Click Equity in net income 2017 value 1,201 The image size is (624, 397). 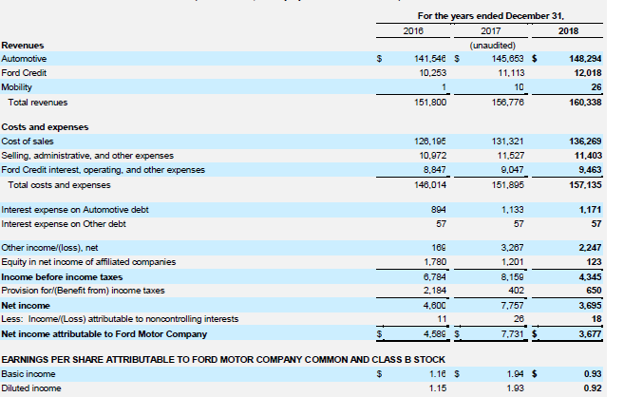pos(513,262)
